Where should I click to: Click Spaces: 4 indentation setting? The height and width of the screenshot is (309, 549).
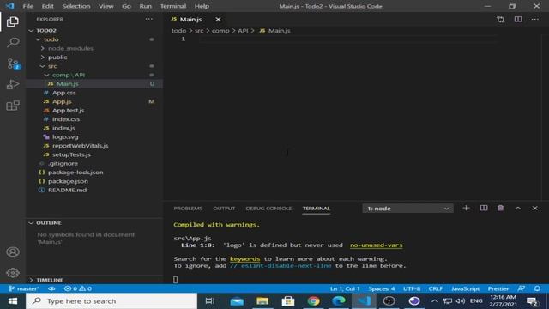pyautogui.click(x=381, y=288)
